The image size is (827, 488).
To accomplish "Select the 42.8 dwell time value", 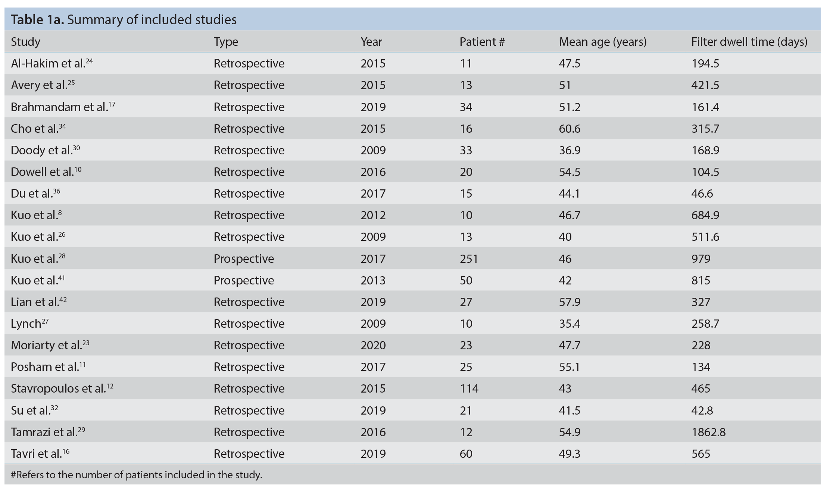I will (x=702, y=410).
